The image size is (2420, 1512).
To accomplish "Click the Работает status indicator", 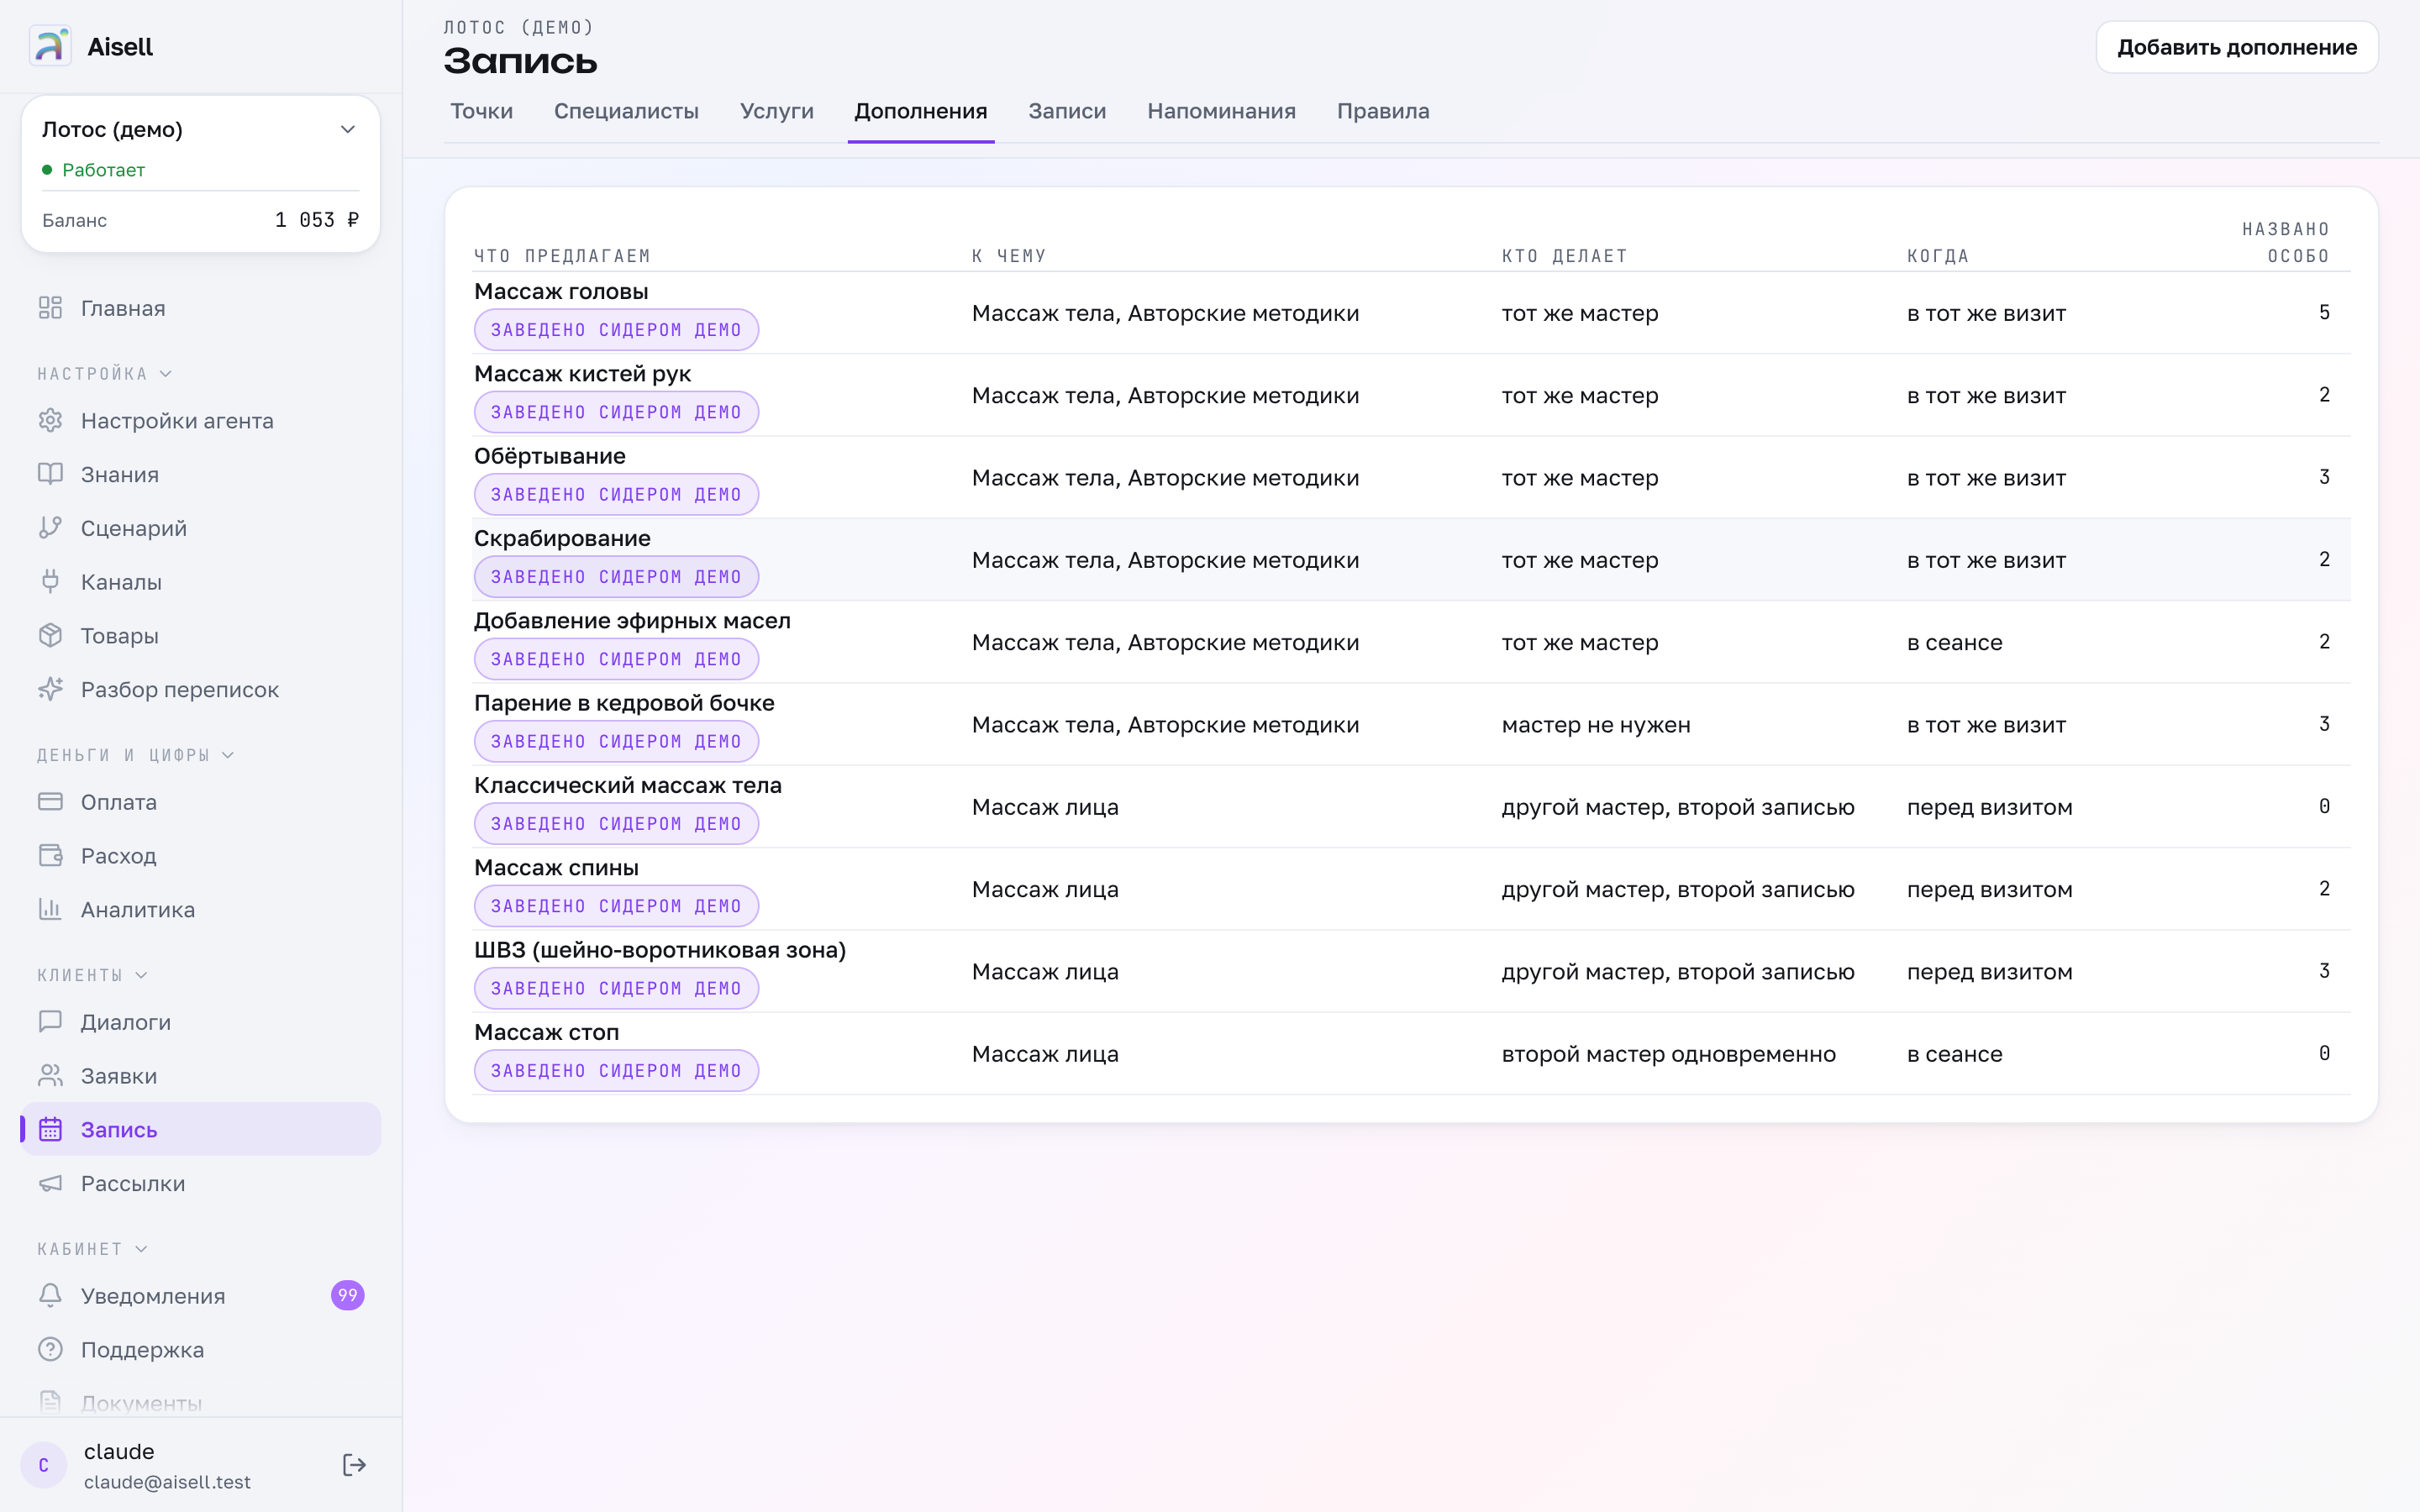I will pyautogui.click(x=93, y=170).
